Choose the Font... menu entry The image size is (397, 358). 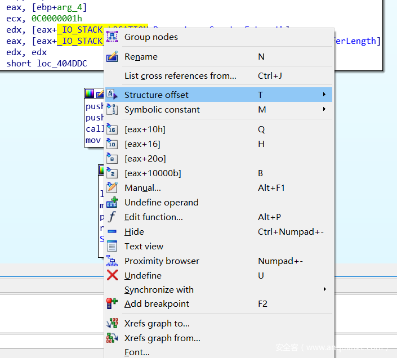(137, 352)
